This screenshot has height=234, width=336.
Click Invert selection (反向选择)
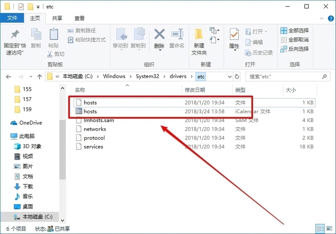click(x=295, y=49)
